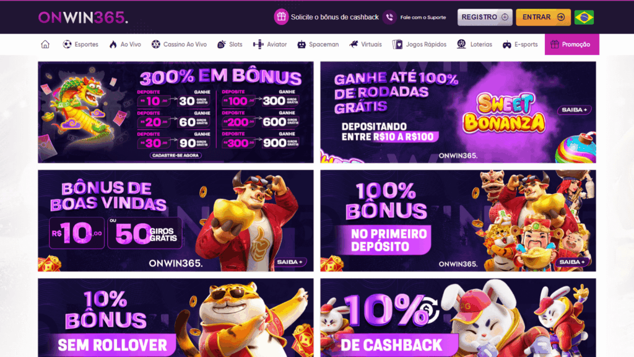Click the REGISTRO button
Screen dimensions: 634x357
click(485, 17)
